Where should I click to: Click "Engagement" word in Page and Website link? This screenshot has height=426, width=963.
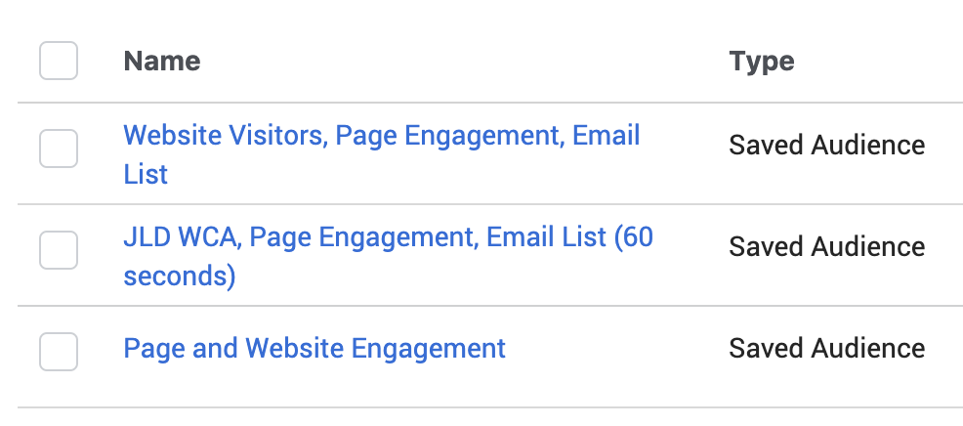point(428,349)
